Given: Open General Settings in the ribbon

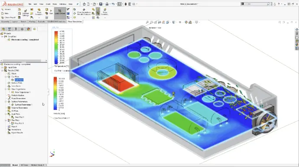Looking at the screenshot, I should click(26, 13).
